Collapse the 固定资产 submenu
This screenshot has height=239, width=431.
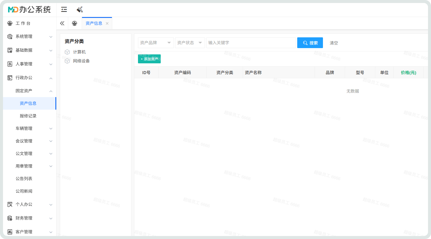pos(51,91)
